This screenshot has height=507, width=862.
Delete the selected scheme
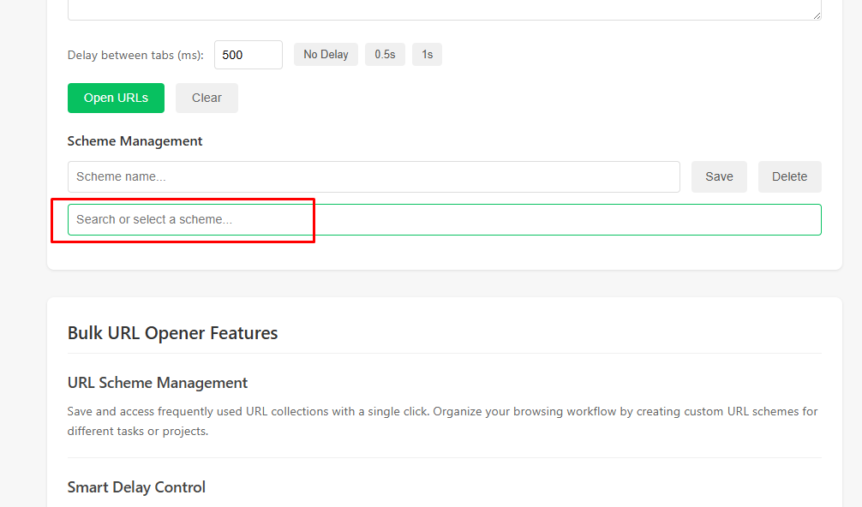coord(789,177)
